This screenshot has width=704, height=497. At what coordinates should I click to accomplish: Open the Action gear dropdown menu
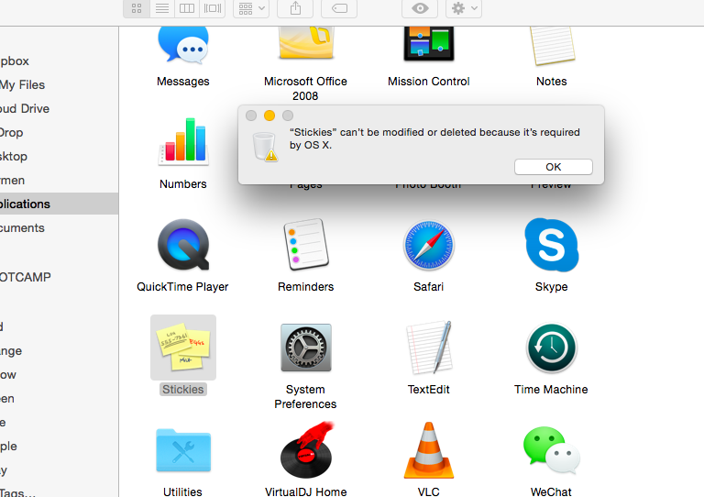click(x=464, y=8)
